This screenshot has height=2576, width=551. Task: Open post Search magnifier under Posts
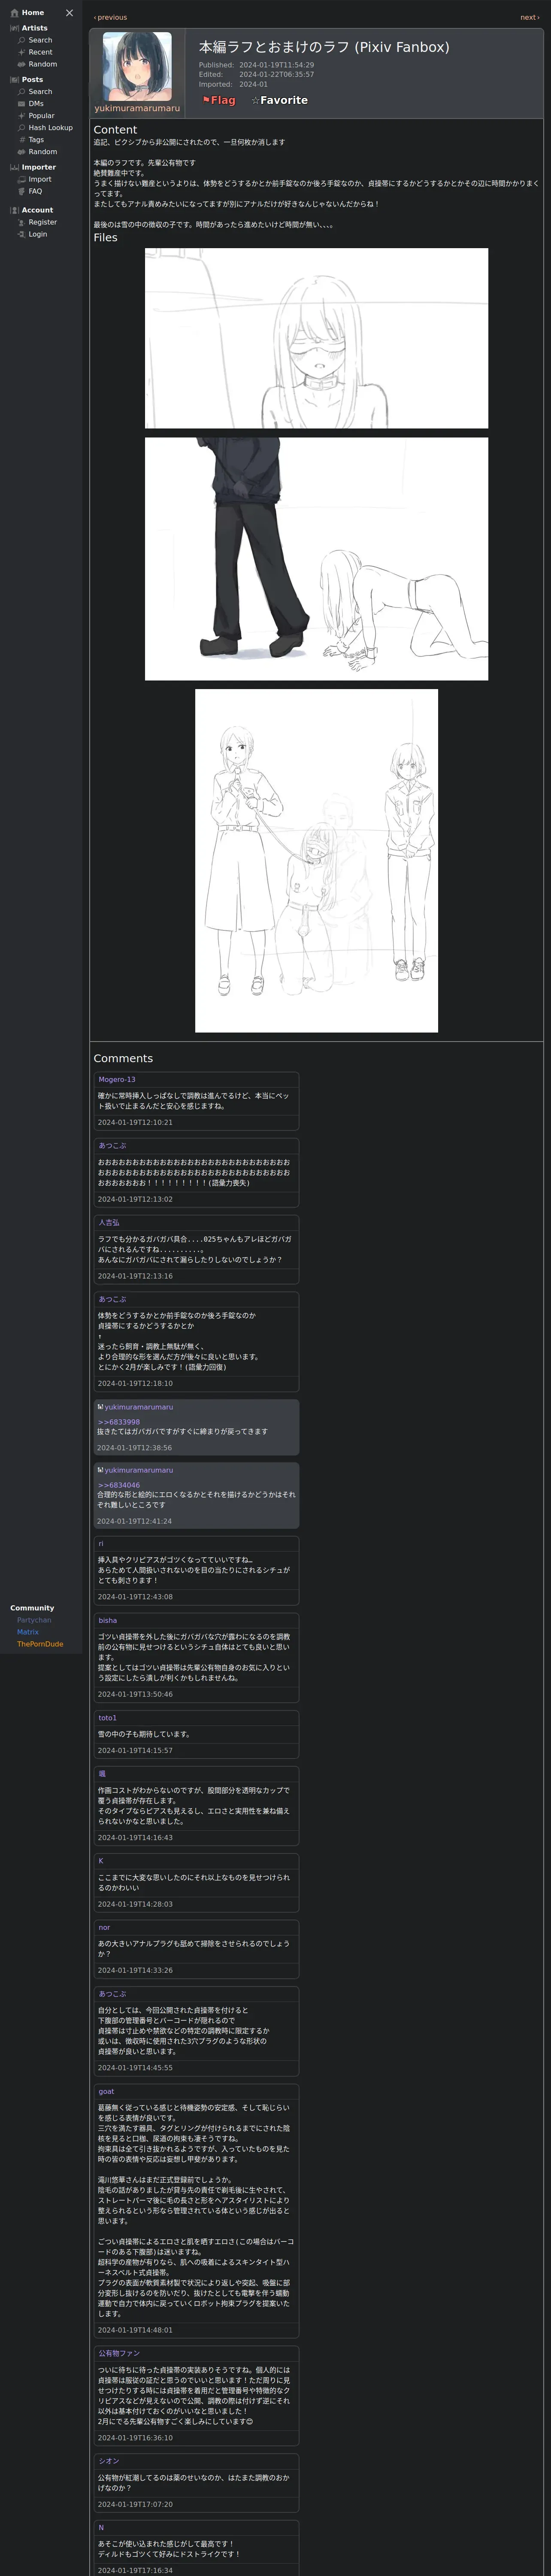[21, 91]
